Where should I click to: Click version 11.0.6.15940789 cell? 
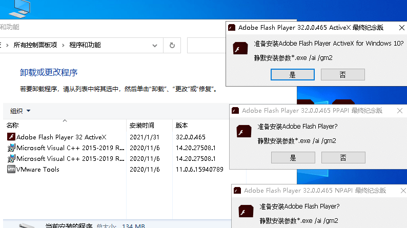pos(199,170)
